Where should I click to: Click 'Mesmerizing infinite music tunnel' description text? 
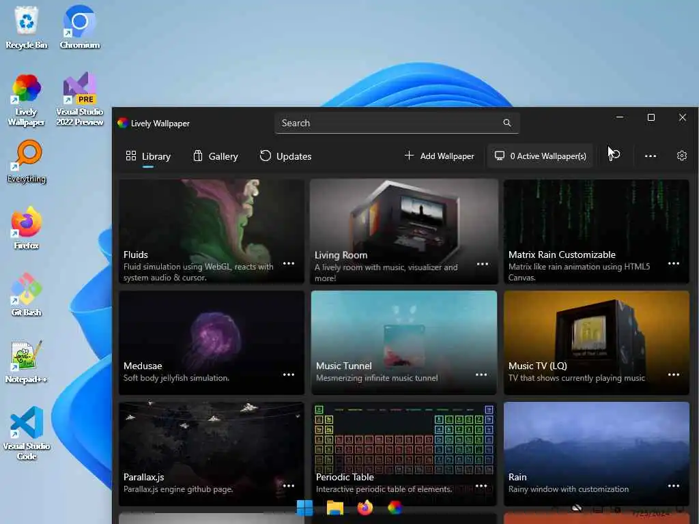coord(377,378)
